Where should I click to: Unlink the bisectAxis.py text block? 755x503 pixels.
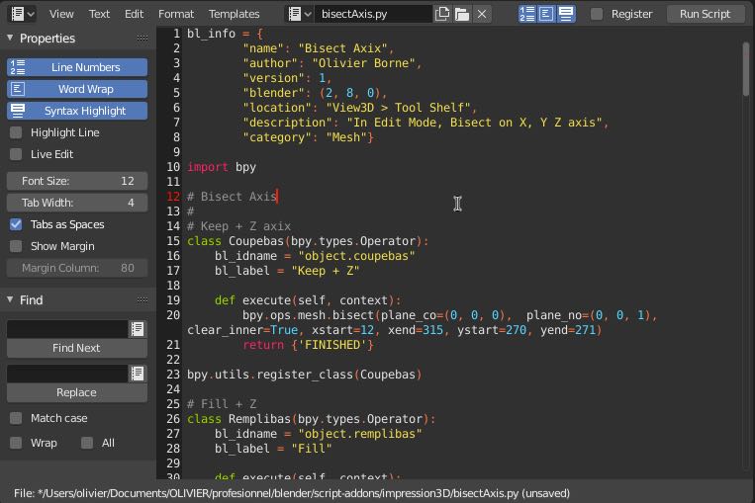point(481,14)
